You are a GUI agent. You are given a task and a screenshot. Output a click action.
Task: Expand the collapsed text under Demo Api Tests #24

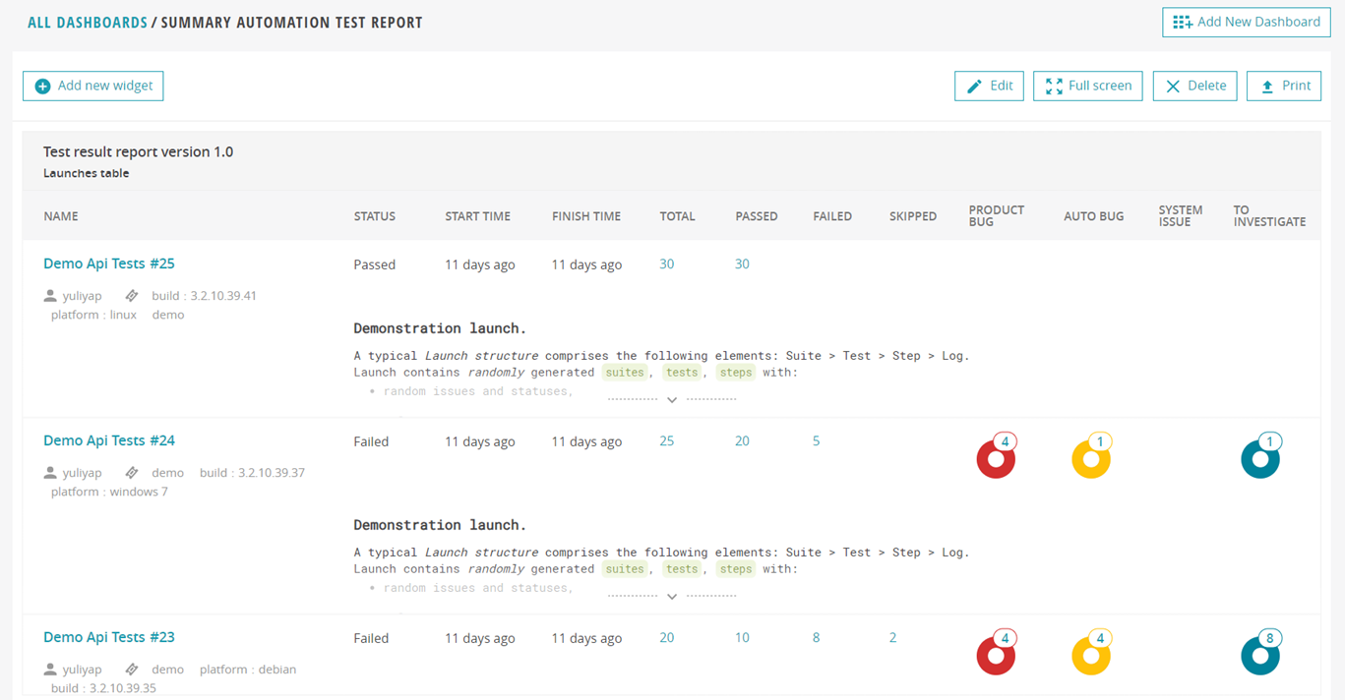tap(672, 595)
